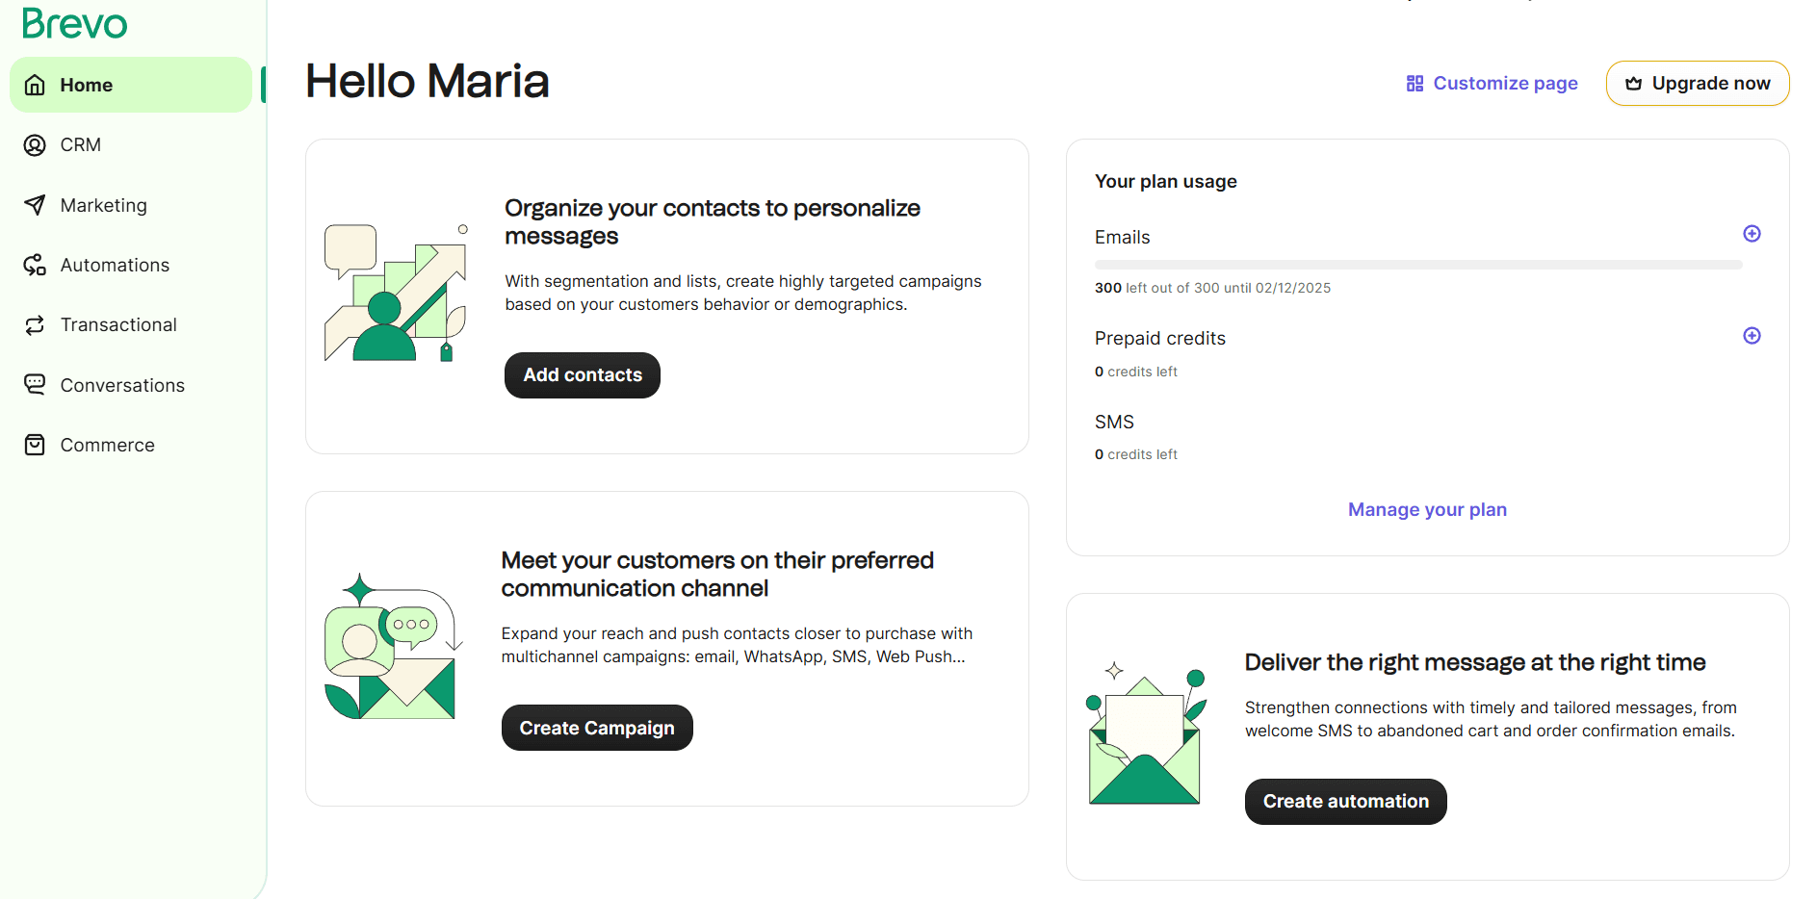Open the Automations sidebar icon
The width and height of the screenshot is (1817, 899).
click(35, 265)
